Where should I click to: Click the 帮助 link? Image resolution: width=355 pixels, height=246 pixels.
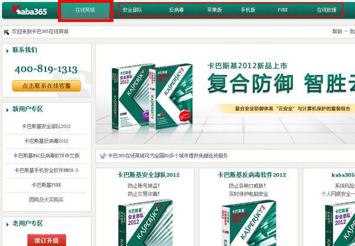pyautogui.click(x=337, y=31)
